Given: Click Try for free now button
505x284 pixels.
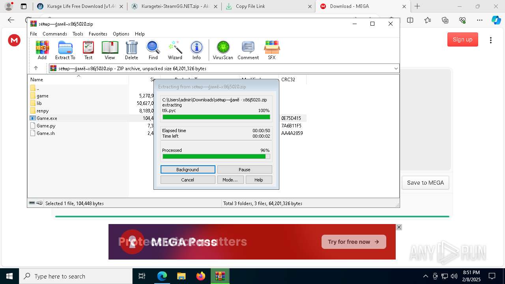Looking at the screenshot, I should (x=353, y=242).
